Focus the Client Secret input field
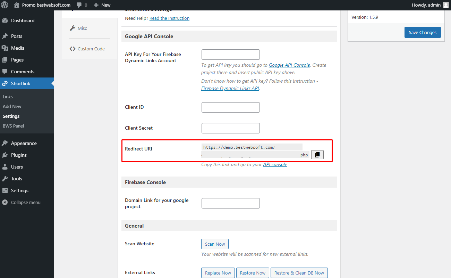The height and width of the screenshot is (278, 451). [x=231, y=128]
